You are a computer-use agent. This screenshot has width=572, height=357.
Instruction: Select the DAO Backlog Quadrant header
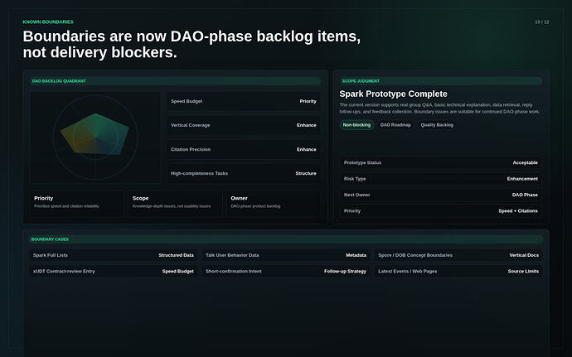(x=175, y=81)
